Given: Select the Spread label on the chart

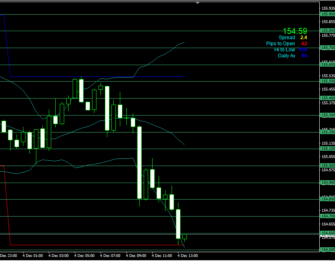Looking at the screenshot, I should [287, 38].
